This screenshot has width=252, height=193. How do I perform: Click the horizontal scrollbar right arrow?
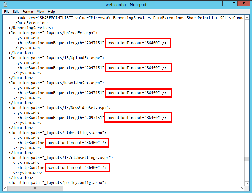[x=242, y=188]
